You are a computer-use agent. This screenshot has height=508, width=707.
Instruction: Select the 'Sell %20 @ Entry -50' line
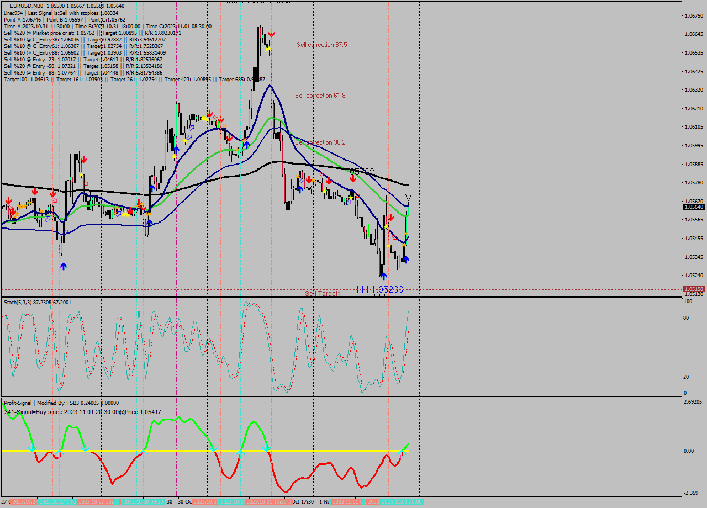pyautogui.click(x=83, y=66)
